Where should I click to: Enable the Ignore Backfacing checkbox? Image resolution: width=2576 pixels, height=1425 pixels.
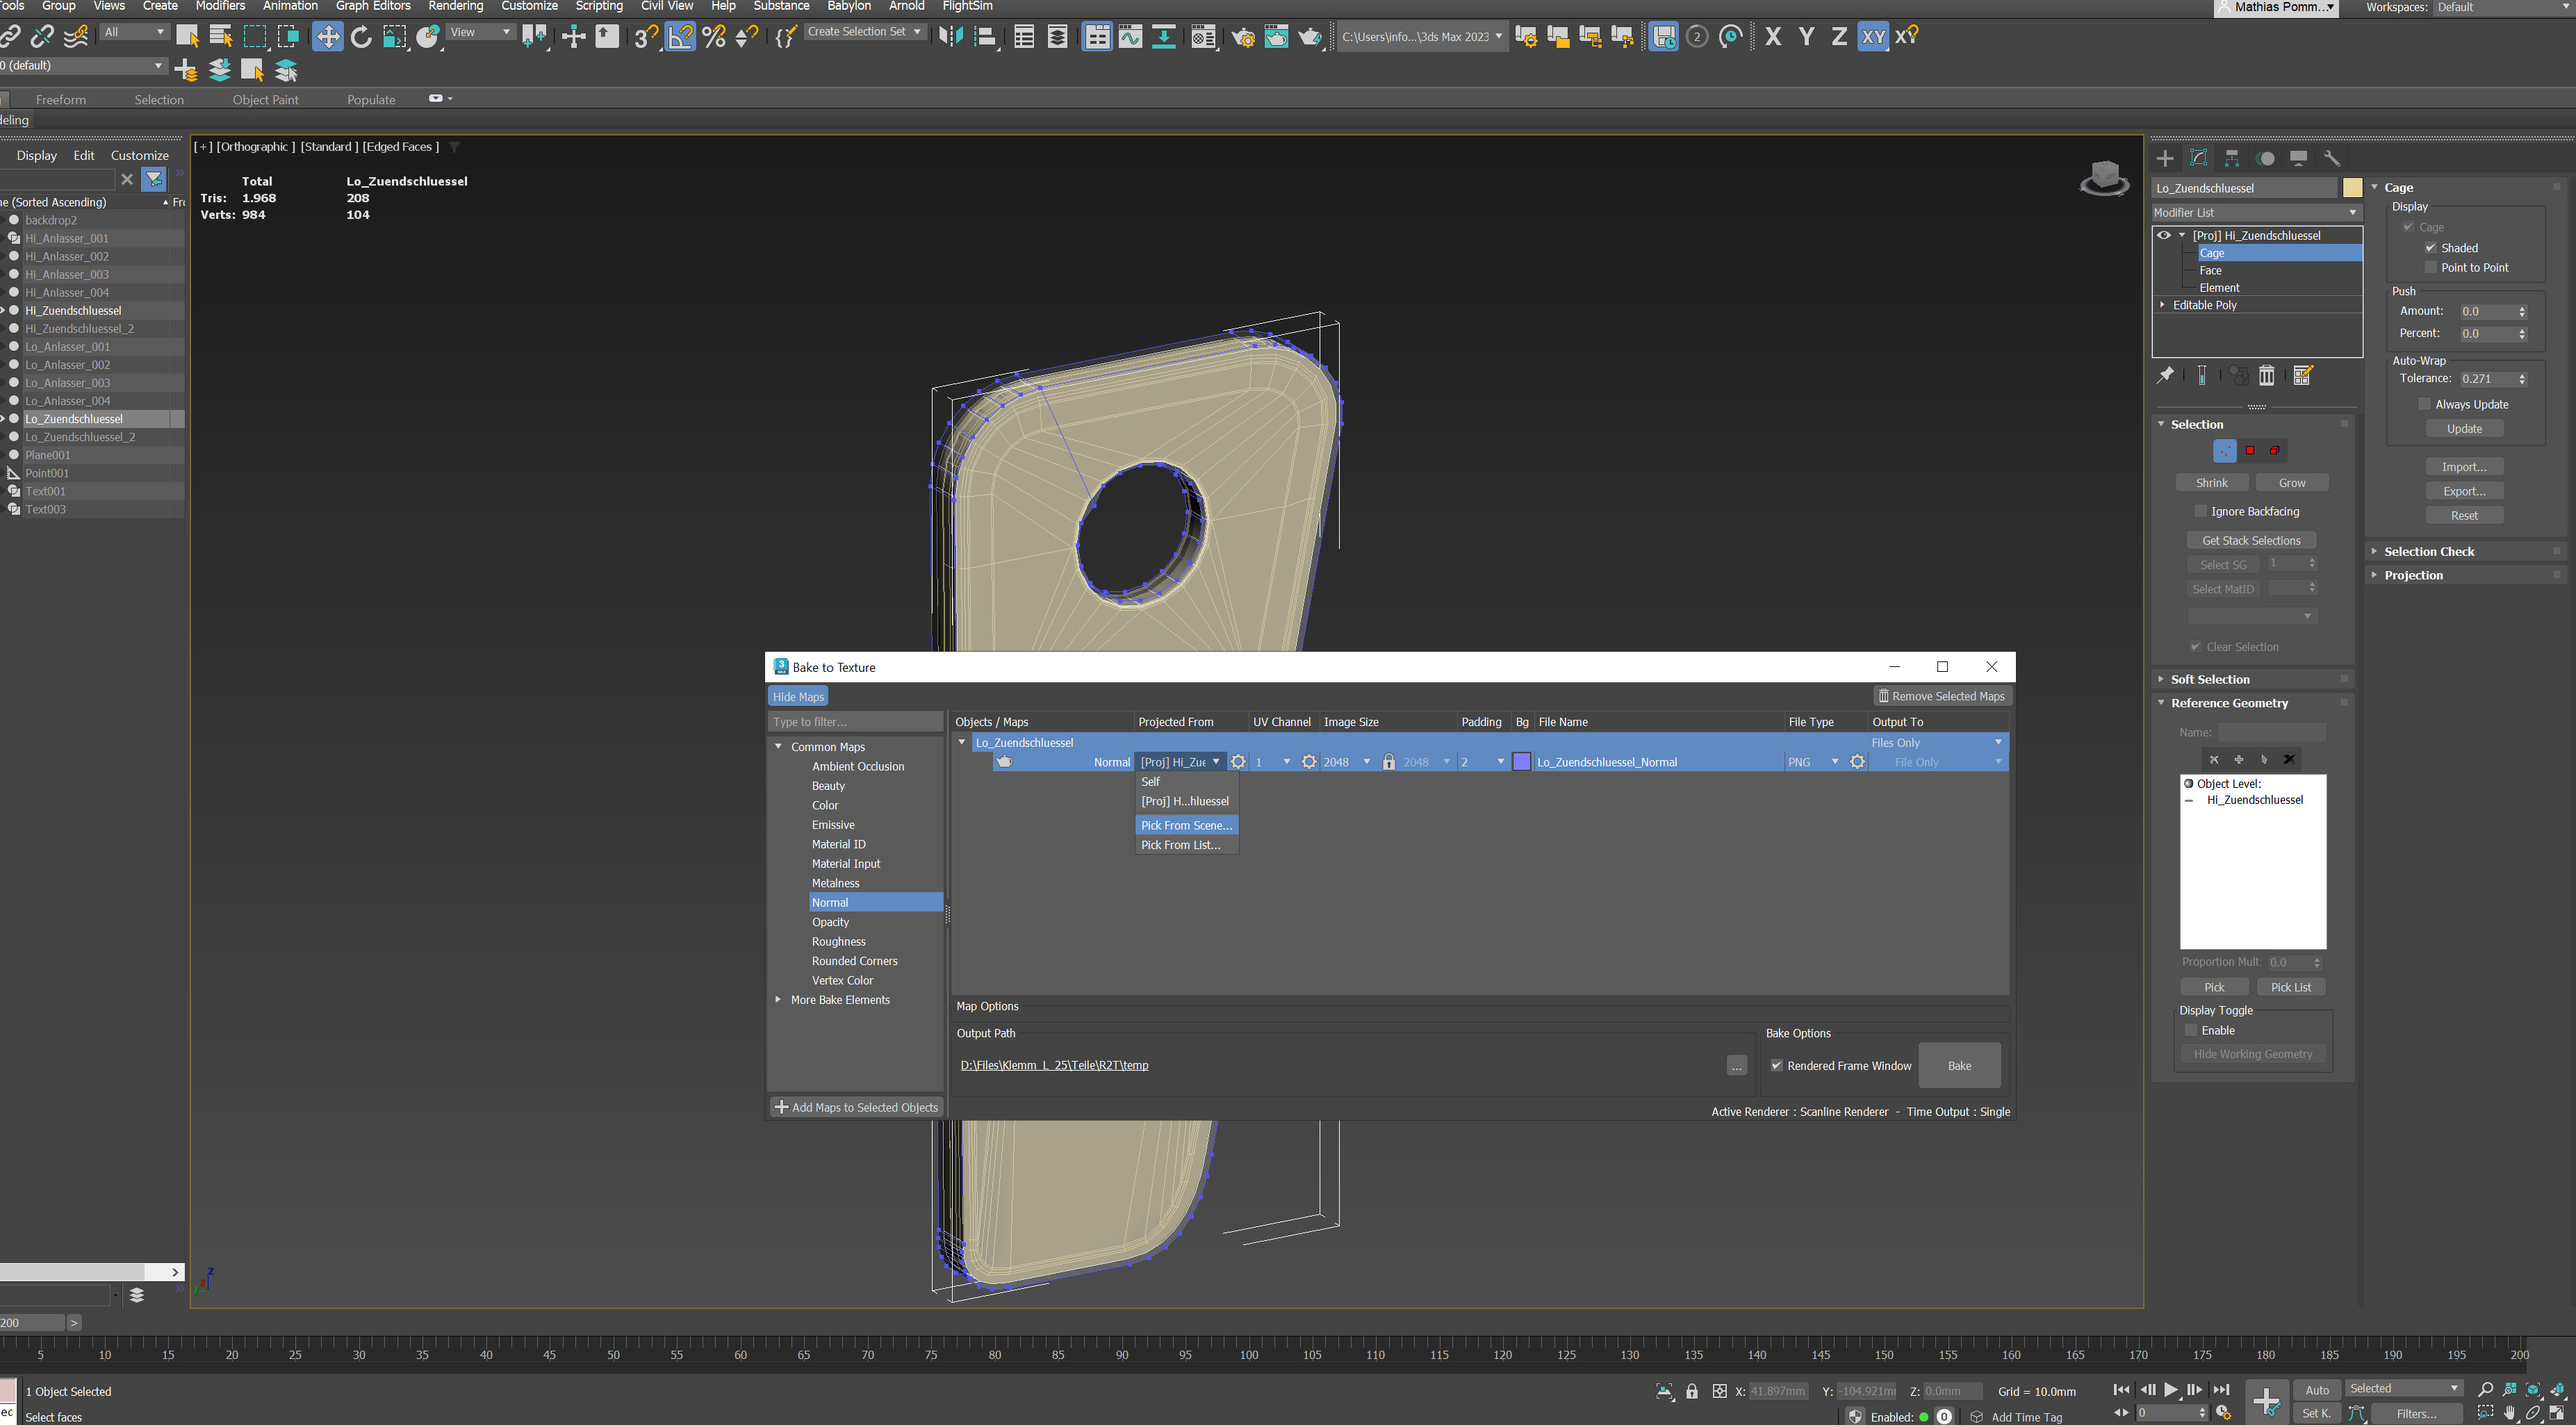2200,511
